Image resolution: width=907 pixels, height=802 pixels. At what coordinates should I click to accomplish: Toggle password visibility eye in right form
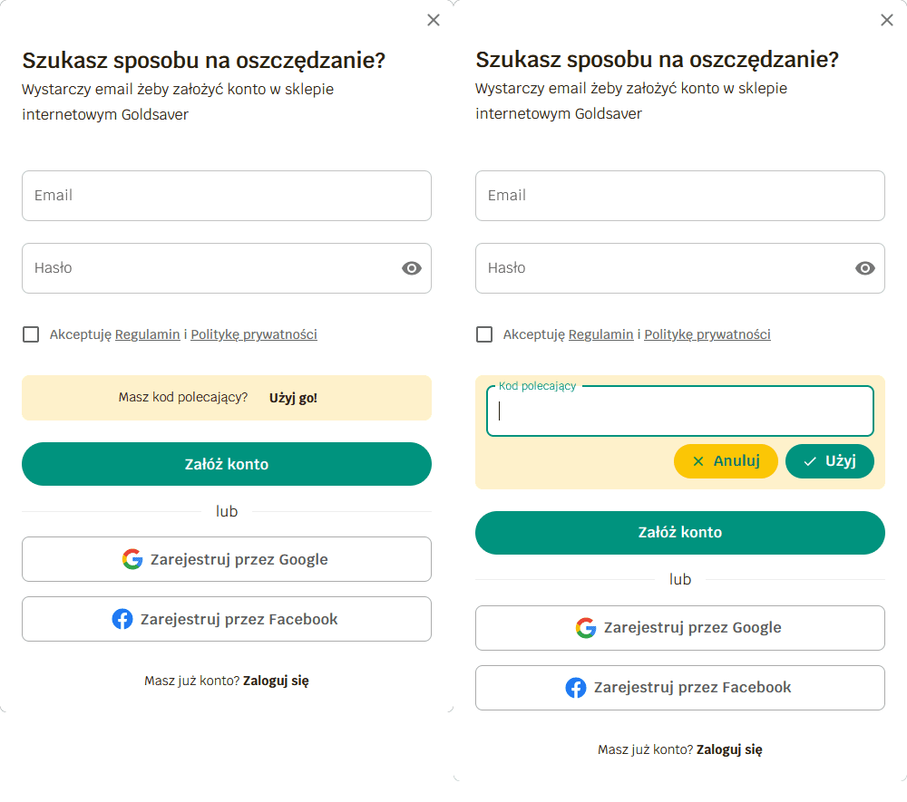point(865,268)
